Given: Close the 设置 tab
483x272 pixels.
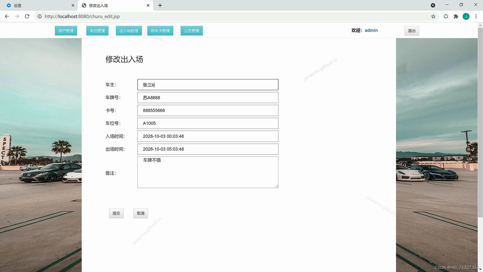Looking at the screenshot, I should tap(73, 5).
